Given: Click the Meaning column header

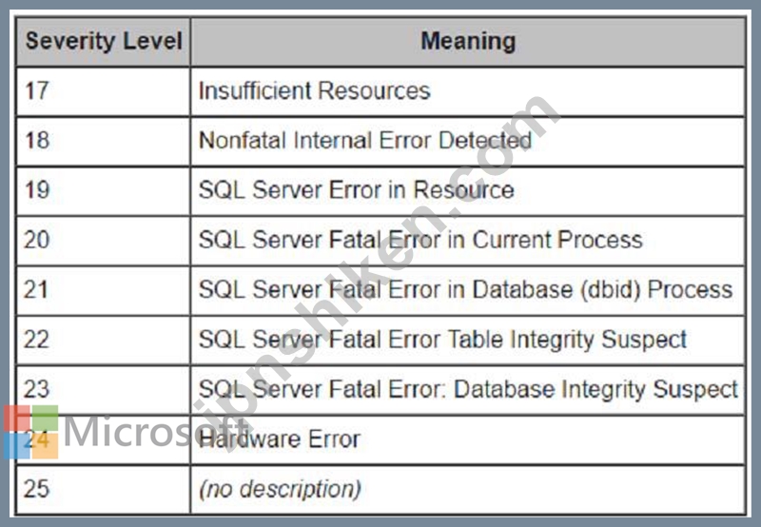Looking at the screenshot, I should pyautogui.click(x=468, y=41).
